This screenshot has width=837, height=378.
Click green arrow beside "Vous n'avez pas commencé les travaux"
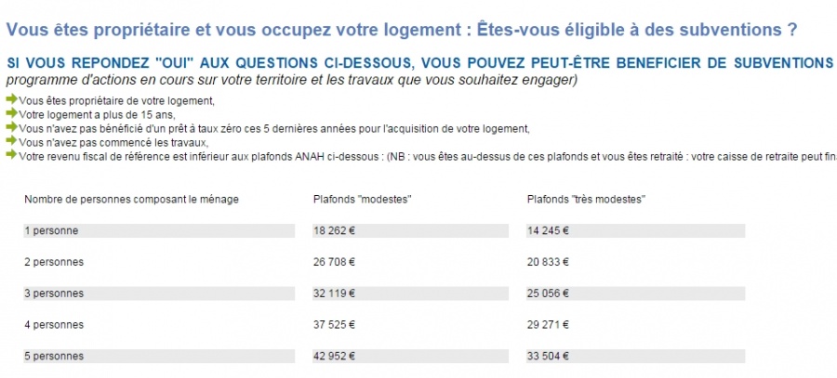tap(11, 141)
